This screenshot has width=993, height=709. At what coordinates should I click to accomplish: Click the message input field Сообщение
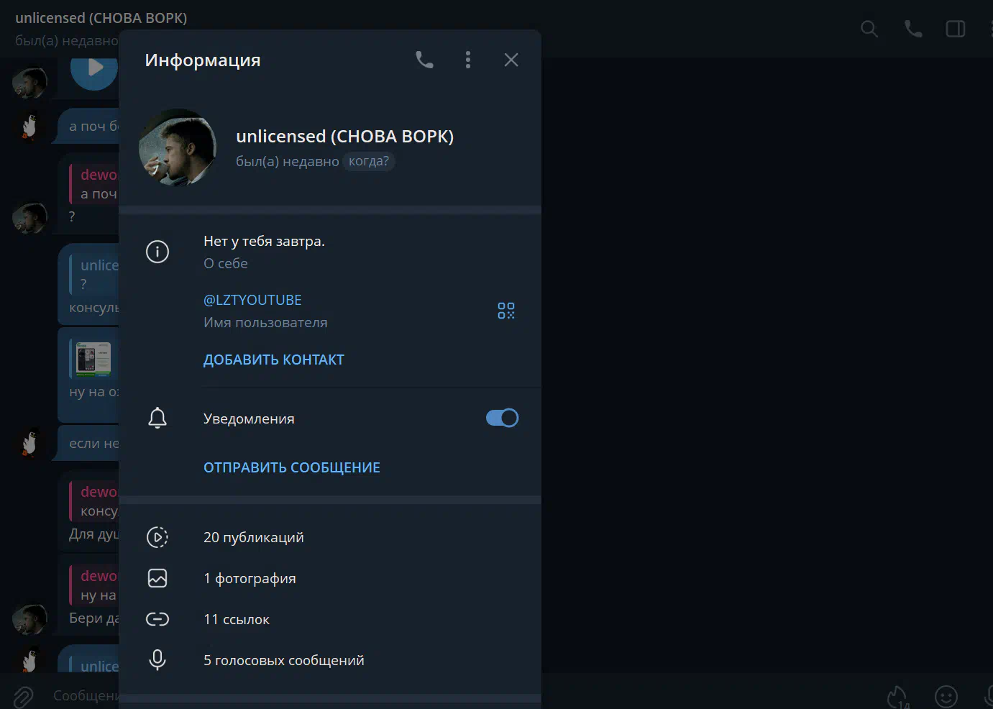(x=86, y=695)
